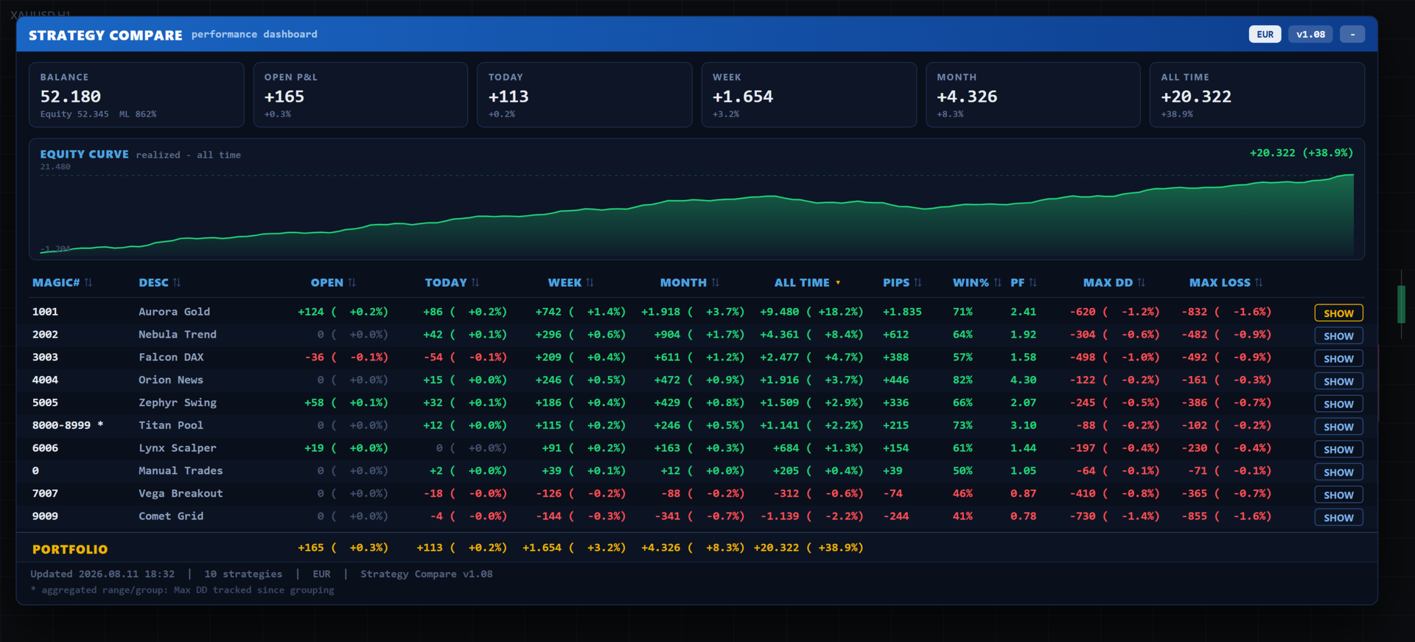Select the PF column header
The image size is (1415, 642).
click(1018, 282)
